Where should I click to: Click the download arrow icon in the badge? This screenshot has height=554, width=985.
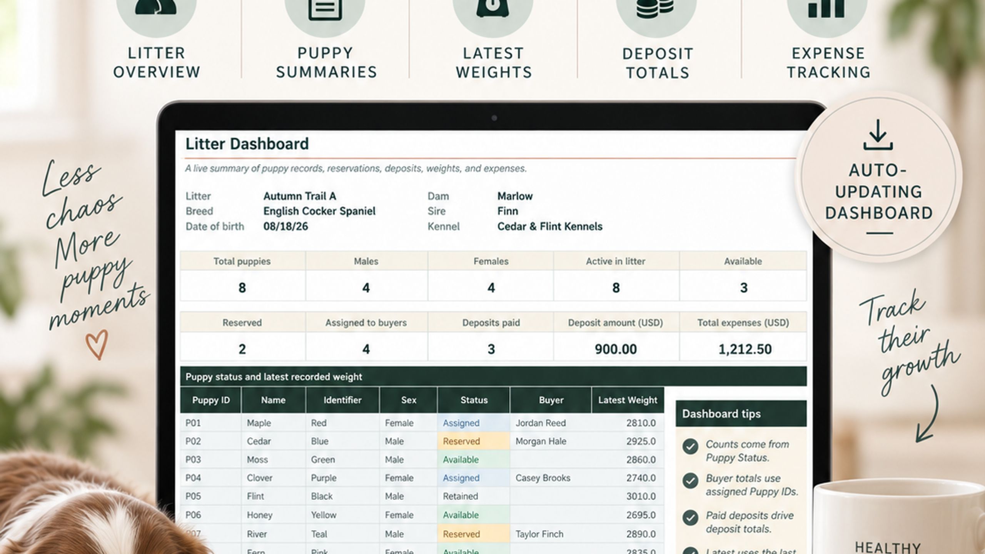tap(878, 135)
